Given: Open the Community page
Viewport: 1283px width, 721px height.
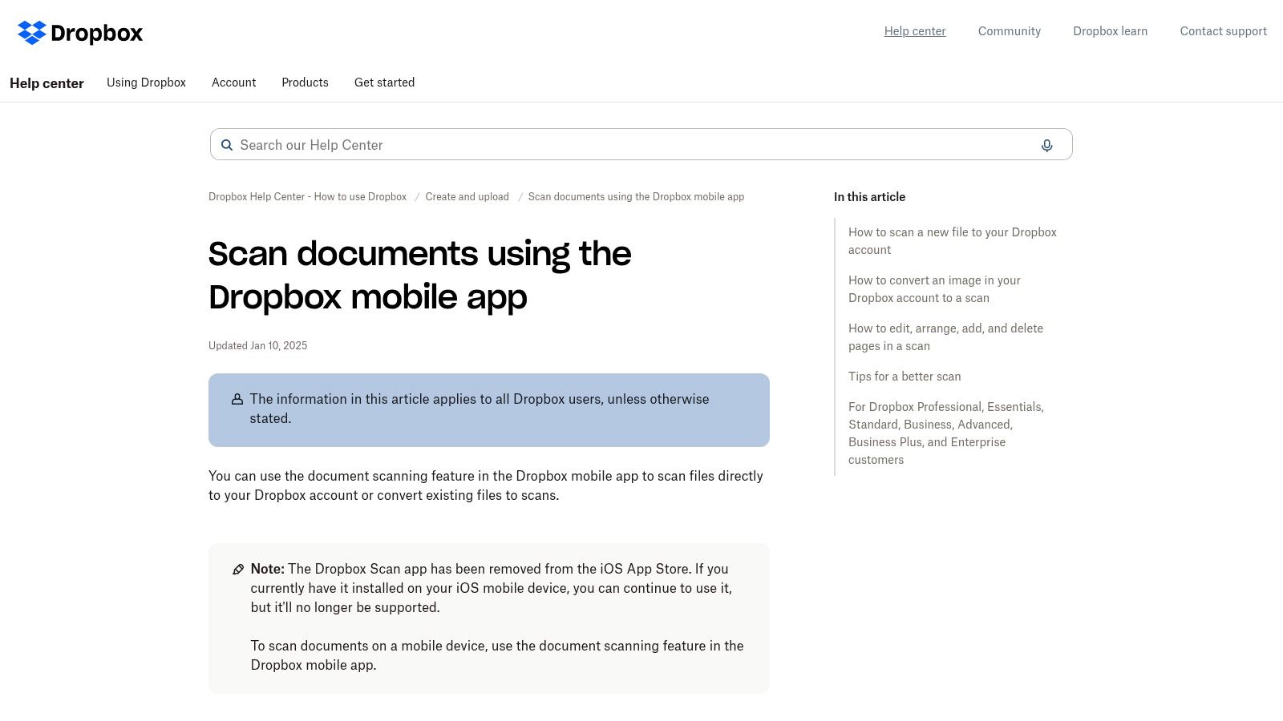Looking at the screenshot, I should [1009, 31].
